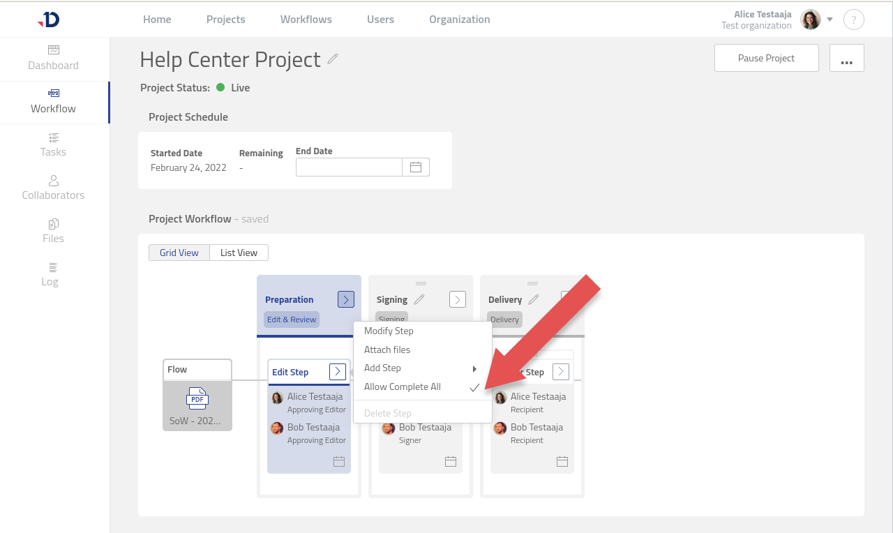Open the End Date calendar picker
893x533 pixels.
click(x=416, y=167)
